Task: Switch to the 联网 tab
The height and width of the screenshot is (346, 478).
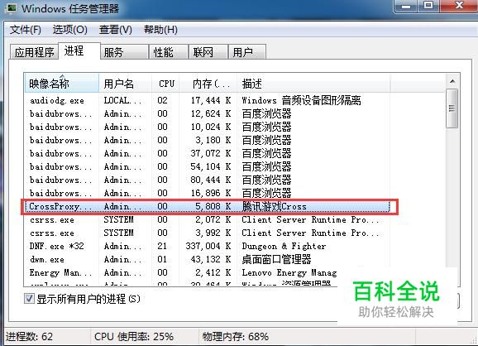Action: tap(208, 52)
